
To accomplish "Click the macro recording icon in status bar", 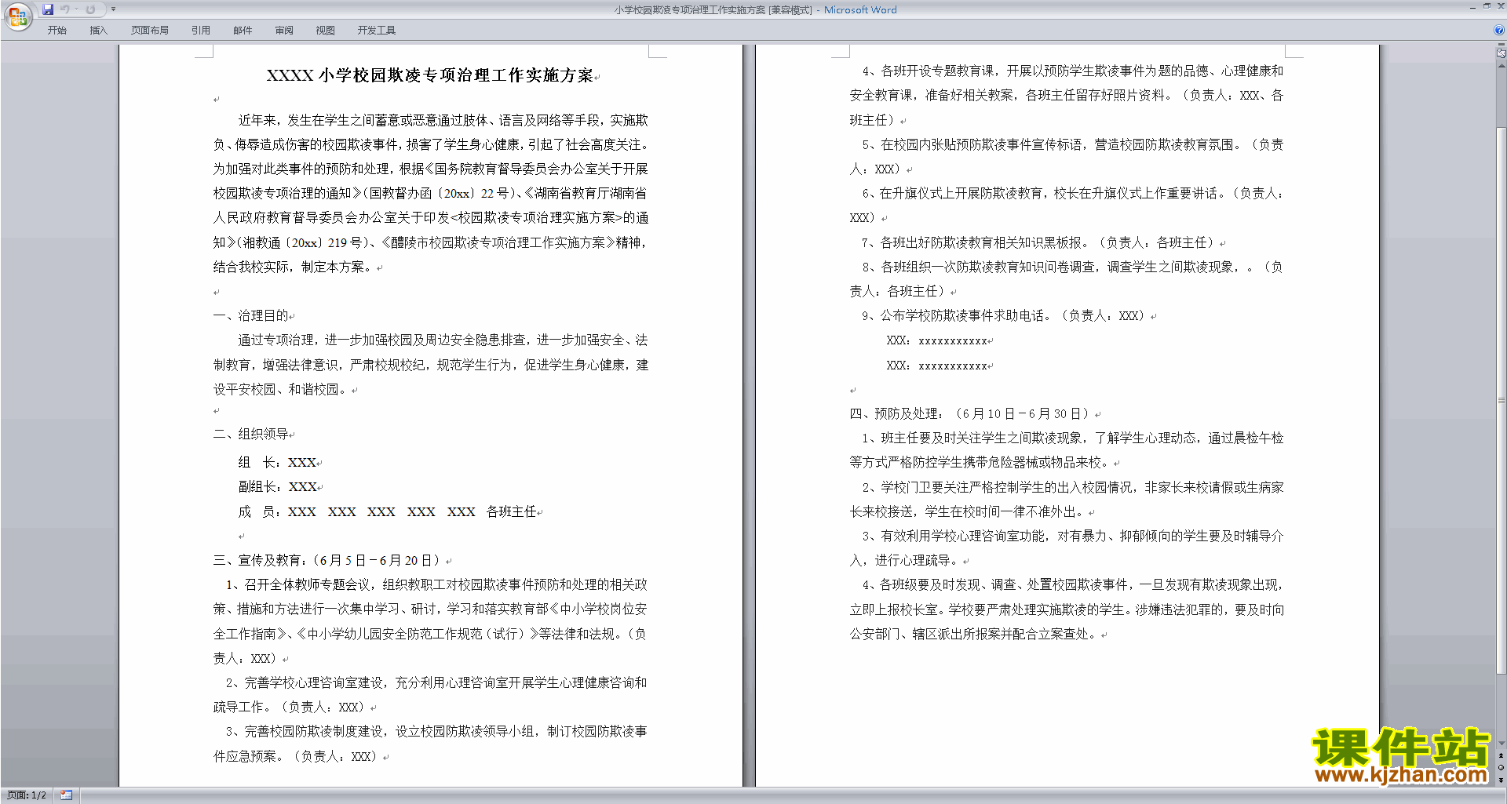I will click(66, 795).
